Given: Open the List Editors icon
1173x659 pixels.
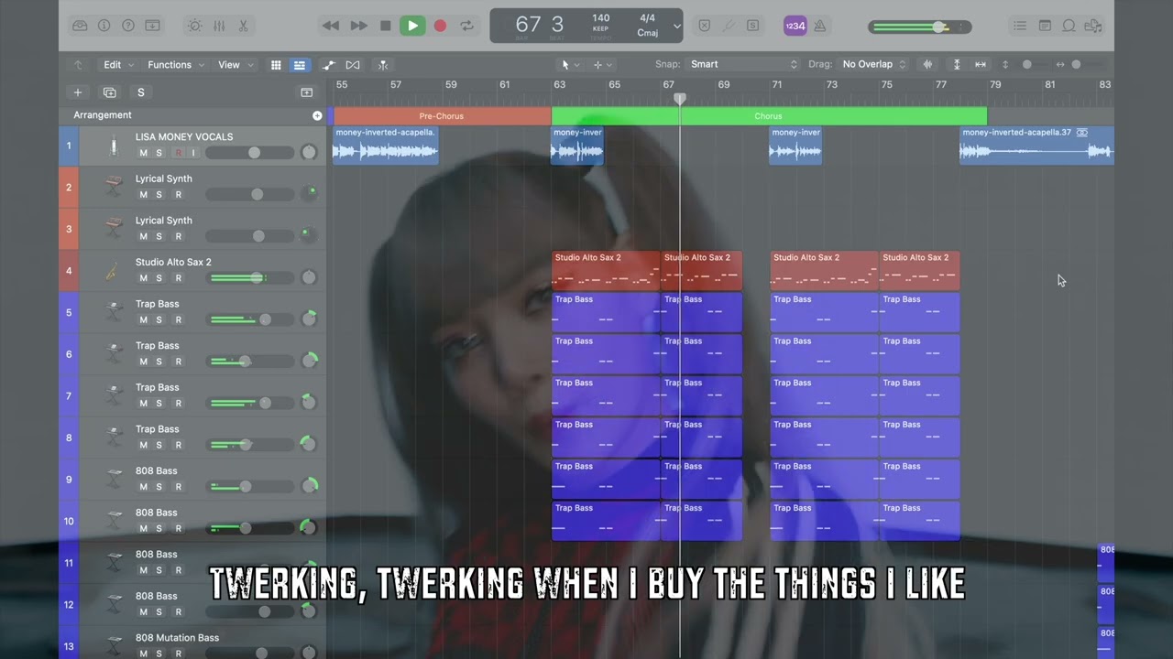Looking at the screenshot, I should click(x=1020, y=26).
